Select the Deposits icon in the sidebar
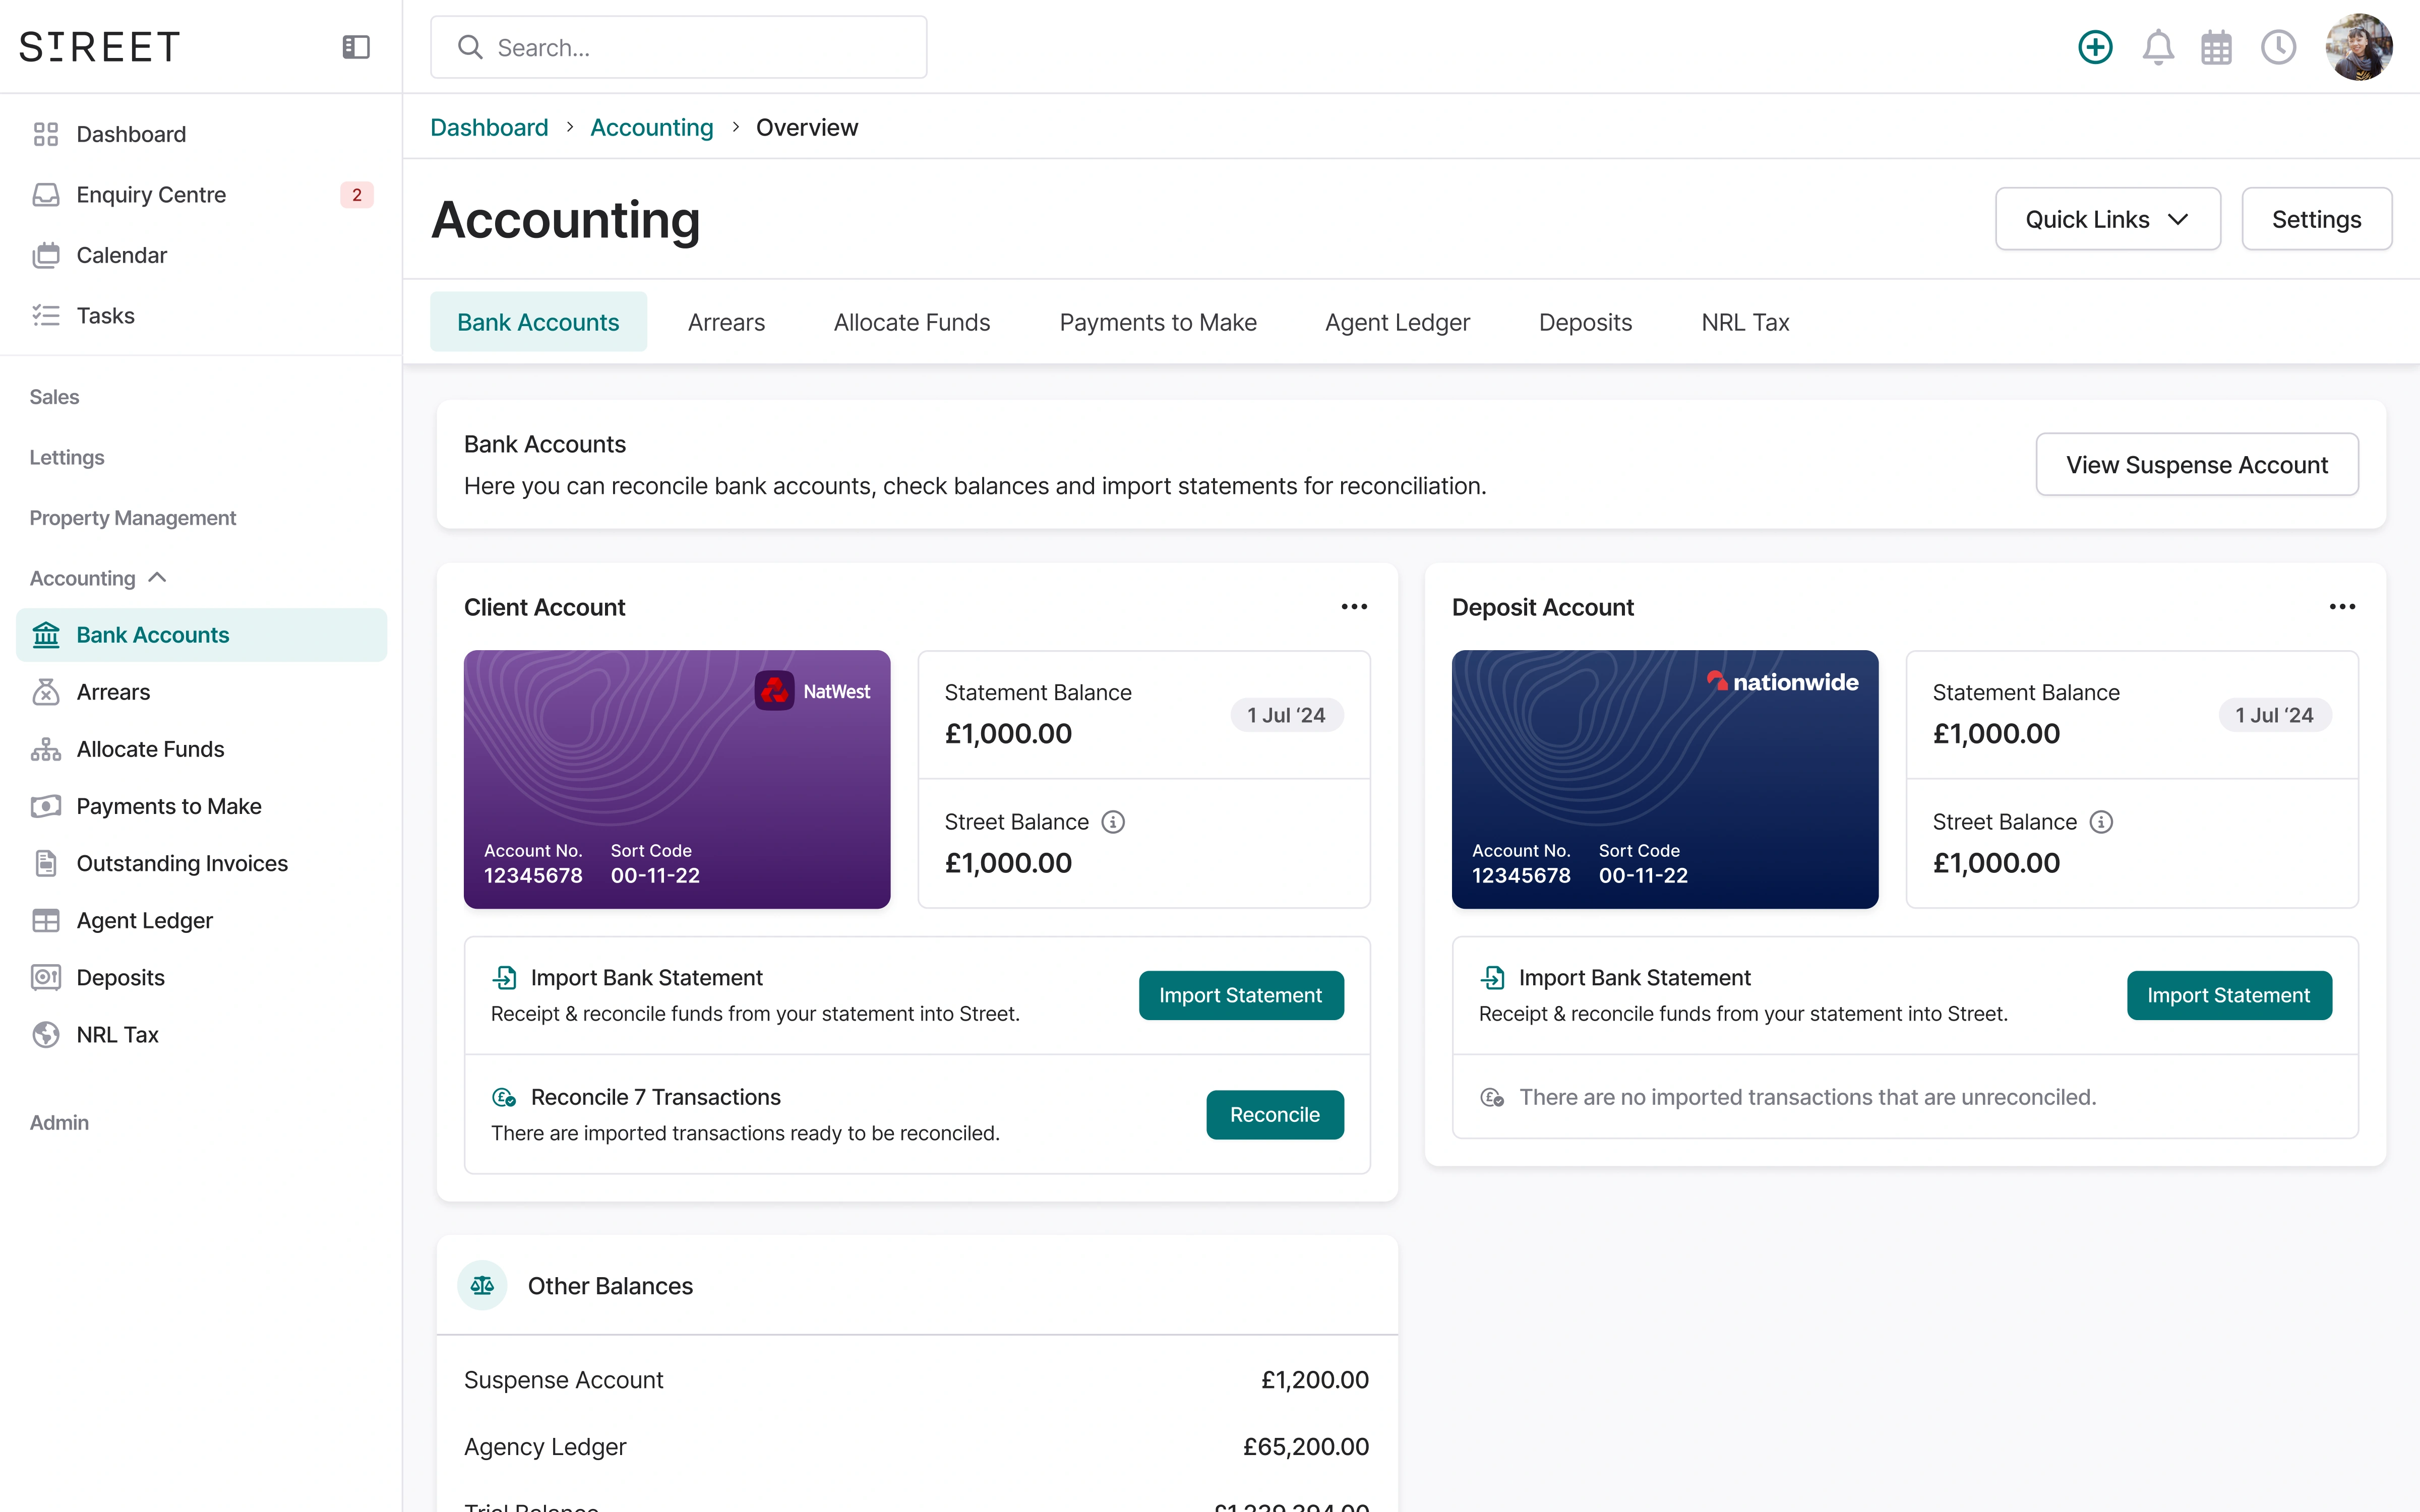2420x1512 pixels. (x=46, y=977)
